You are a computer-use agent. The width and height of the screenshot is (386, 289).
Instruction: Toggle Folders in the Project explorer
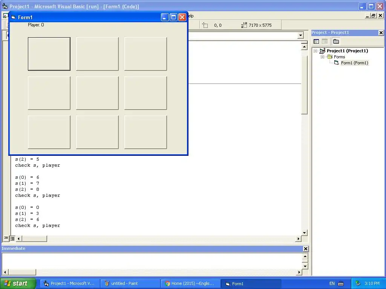tap(336, 41)
